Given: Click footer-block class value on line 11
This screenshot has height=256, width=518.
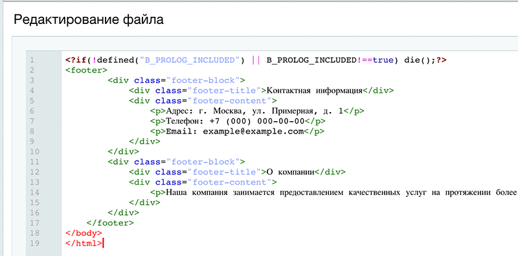Looking at the screenshot, I should click(203, 162).
